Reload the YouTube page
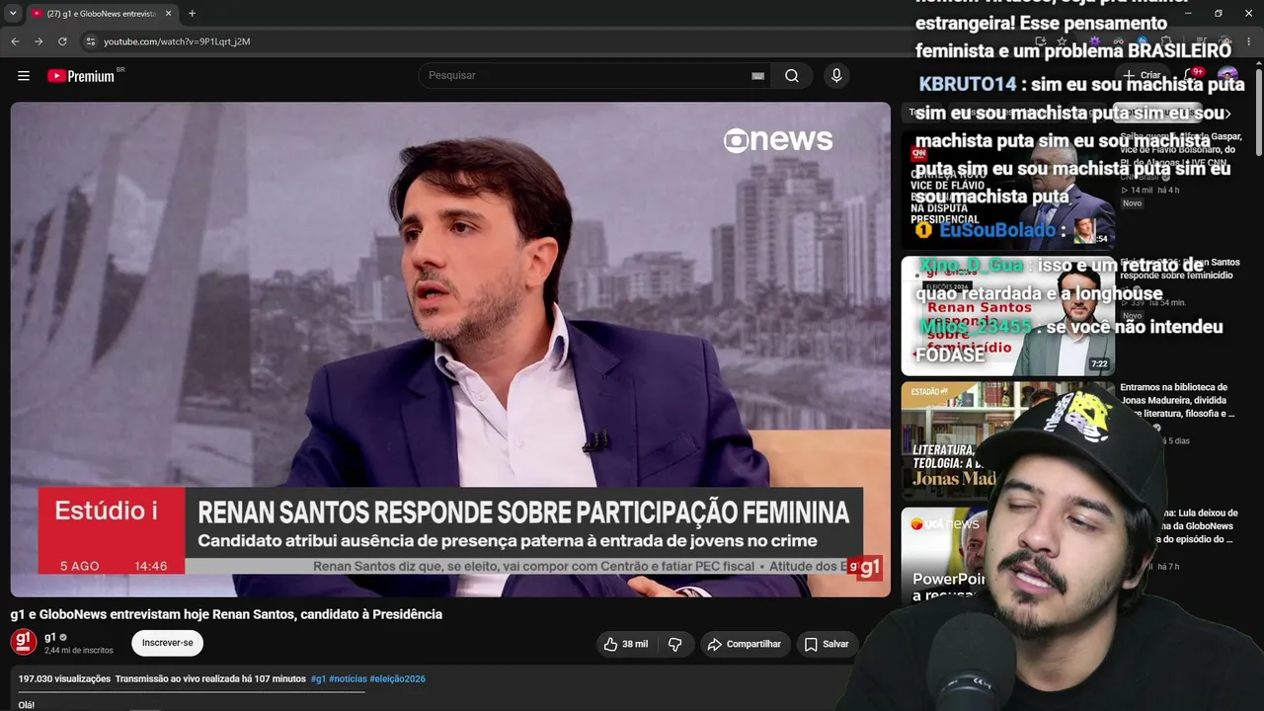Screen dimensions: 1264x711 point(62,41)
